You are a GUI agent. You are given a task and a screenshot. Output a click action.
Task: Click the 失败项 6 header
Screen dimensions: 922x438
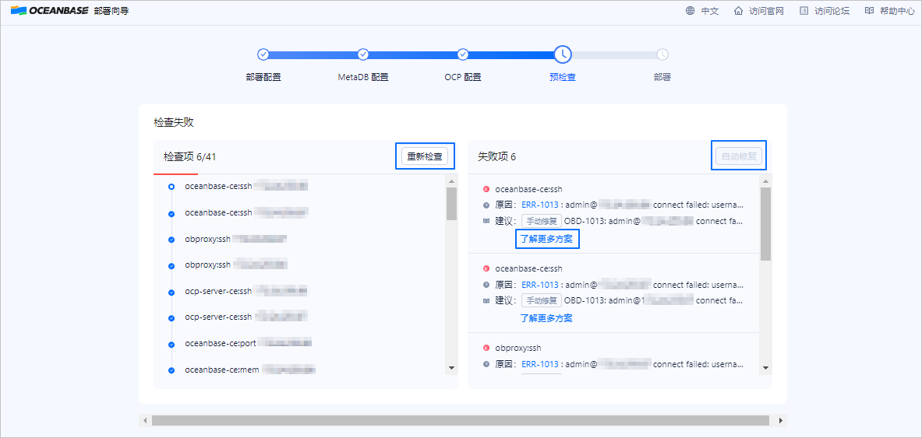pos(497,157)
